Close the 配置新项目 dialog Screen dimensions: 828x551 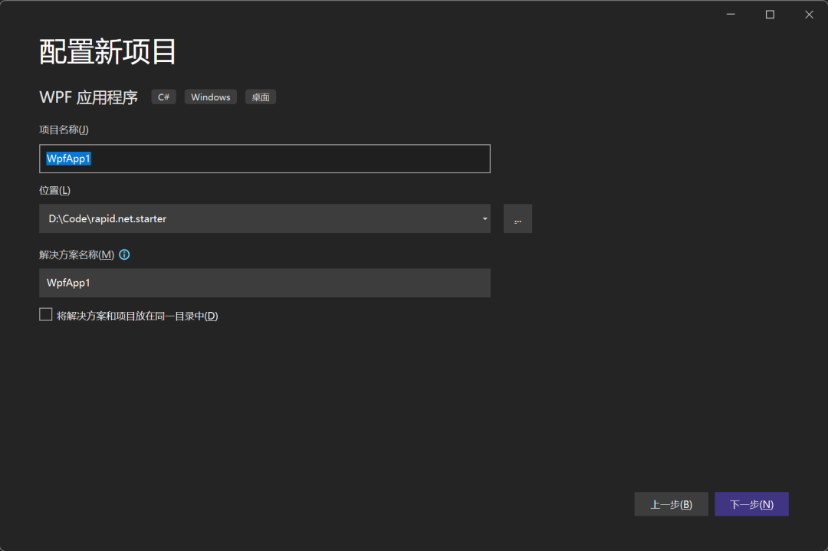point(809,15)
